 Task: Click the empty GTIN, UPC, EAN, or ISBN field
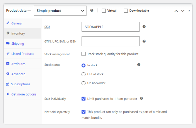pyautogui.click(x=111, y=41)
